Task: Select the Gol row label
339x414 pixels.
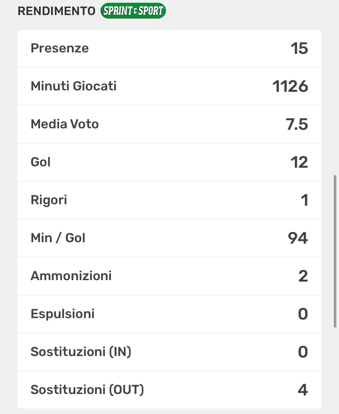Action: click(41, 162)
